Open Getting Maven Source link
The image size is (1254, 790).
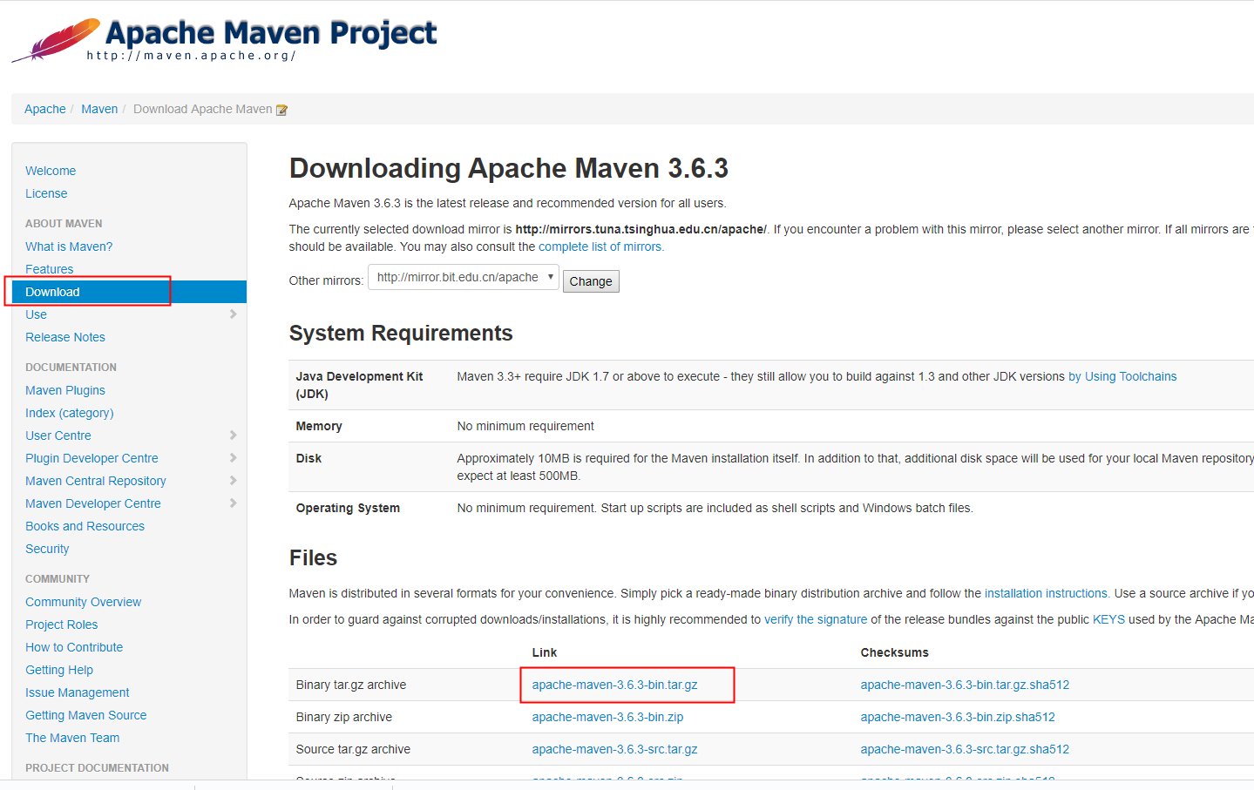[x=86, y=715]
